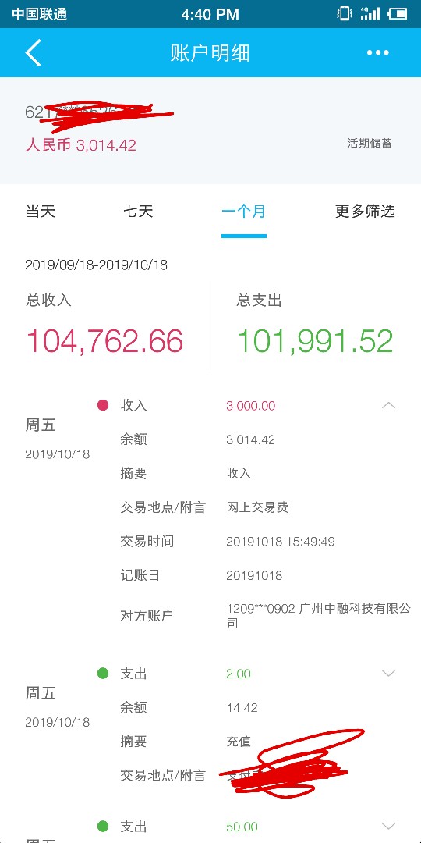The height and width of the screenshot is (843, 421).
Task: Tap the battery status icon
Action: pos(398,13)
